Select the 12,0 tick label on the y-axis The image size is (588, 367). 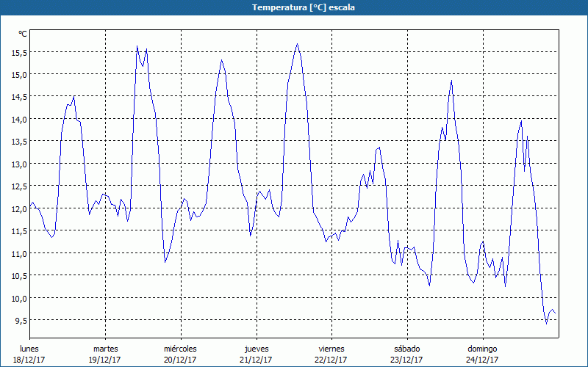coord(18,208)
